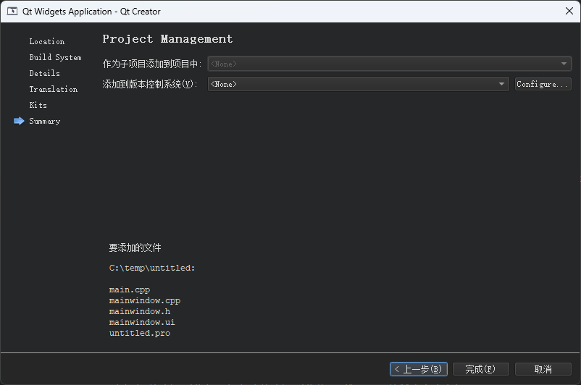
Task: Click 完成(F) to finish wizard
Action: [481, 369]
